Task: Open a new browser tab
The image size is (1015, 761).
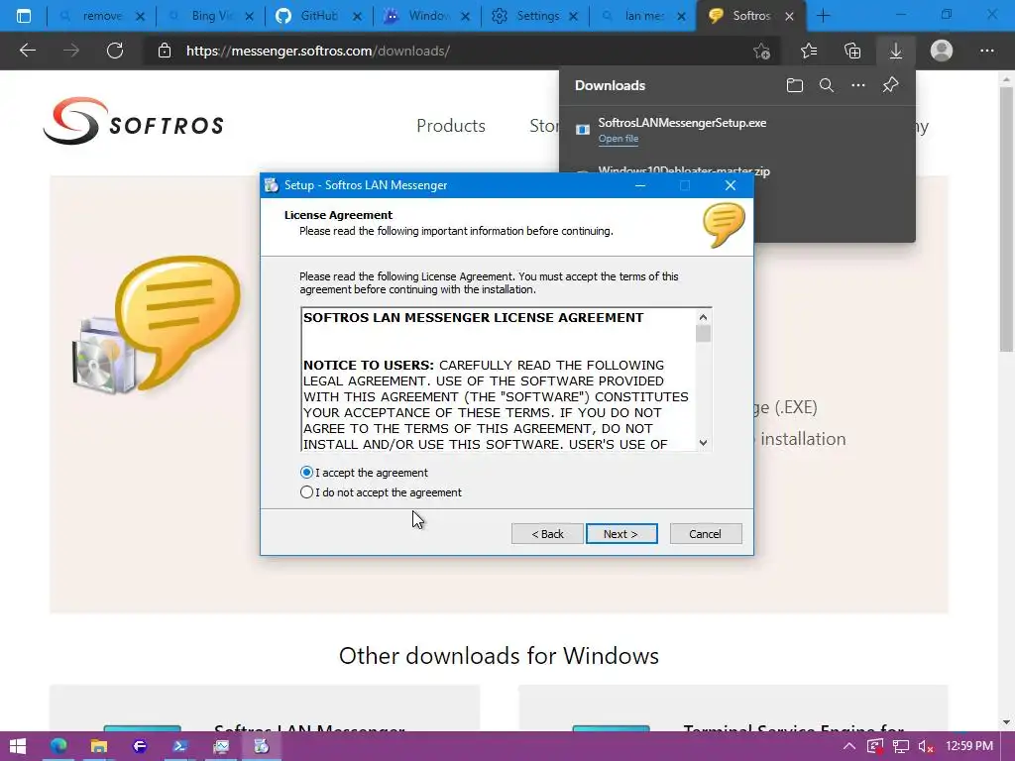Action: tap(823, 16)
